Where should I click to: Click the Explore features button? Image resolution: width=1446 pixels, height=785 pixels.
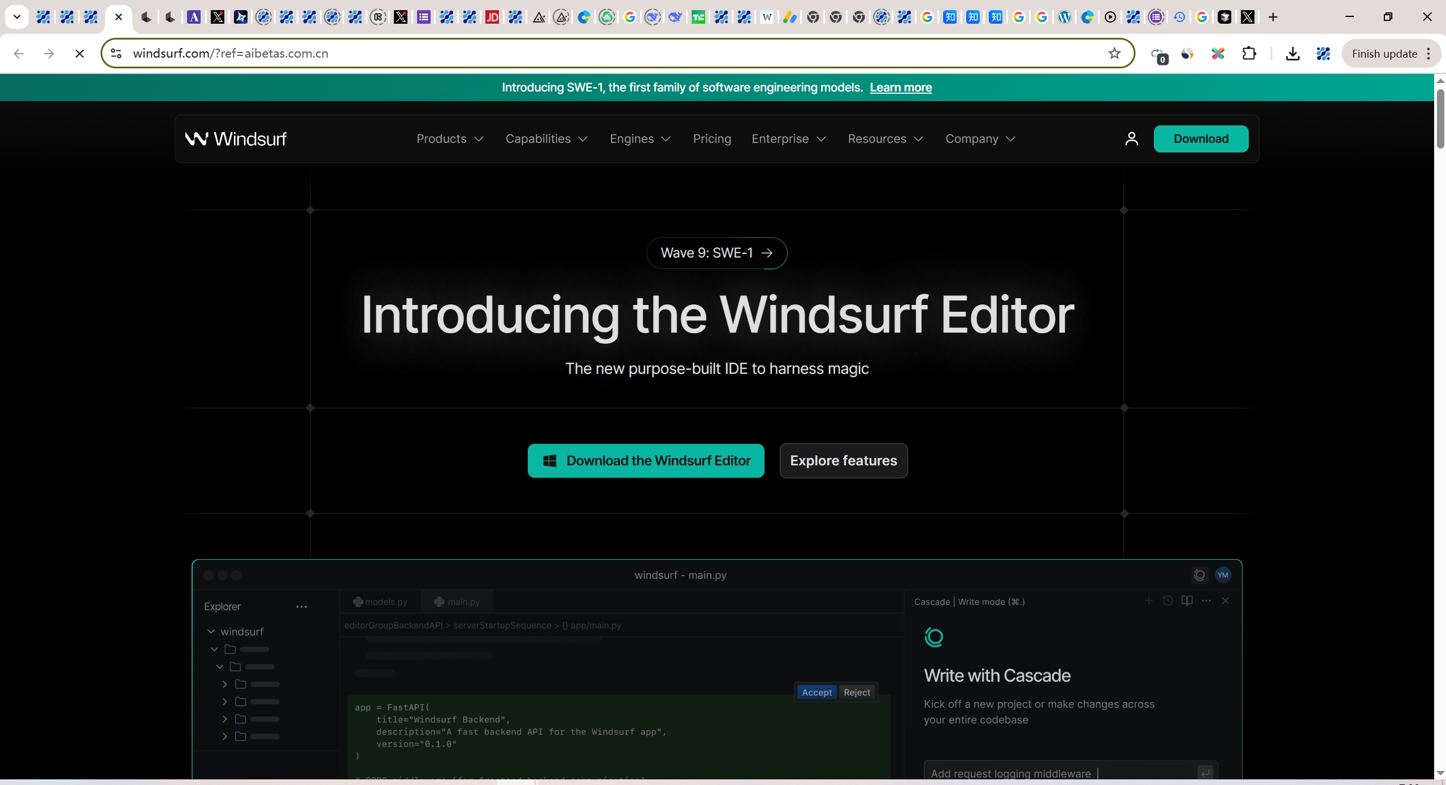pos(844,461)
